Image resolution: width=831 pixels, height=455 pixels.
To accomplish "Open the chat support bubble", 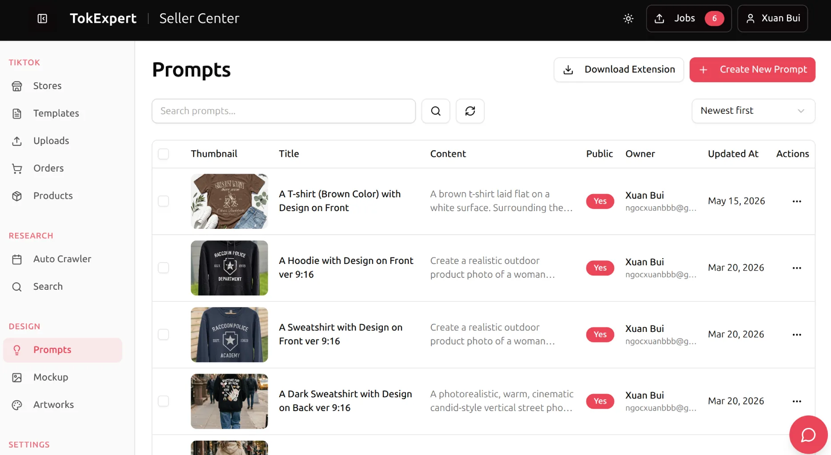I will coord(808,435).
